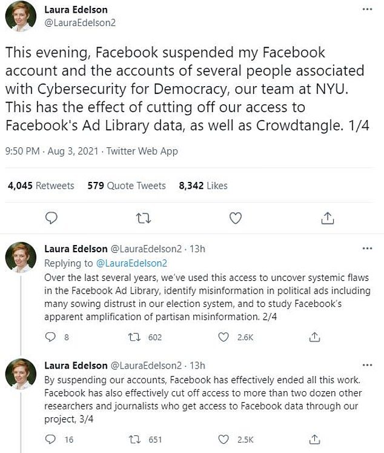Viewport: 384px width, 453px height.
Task: View the 8,342 Likes list
Action: pyautogui.click(x=204, y=186)
